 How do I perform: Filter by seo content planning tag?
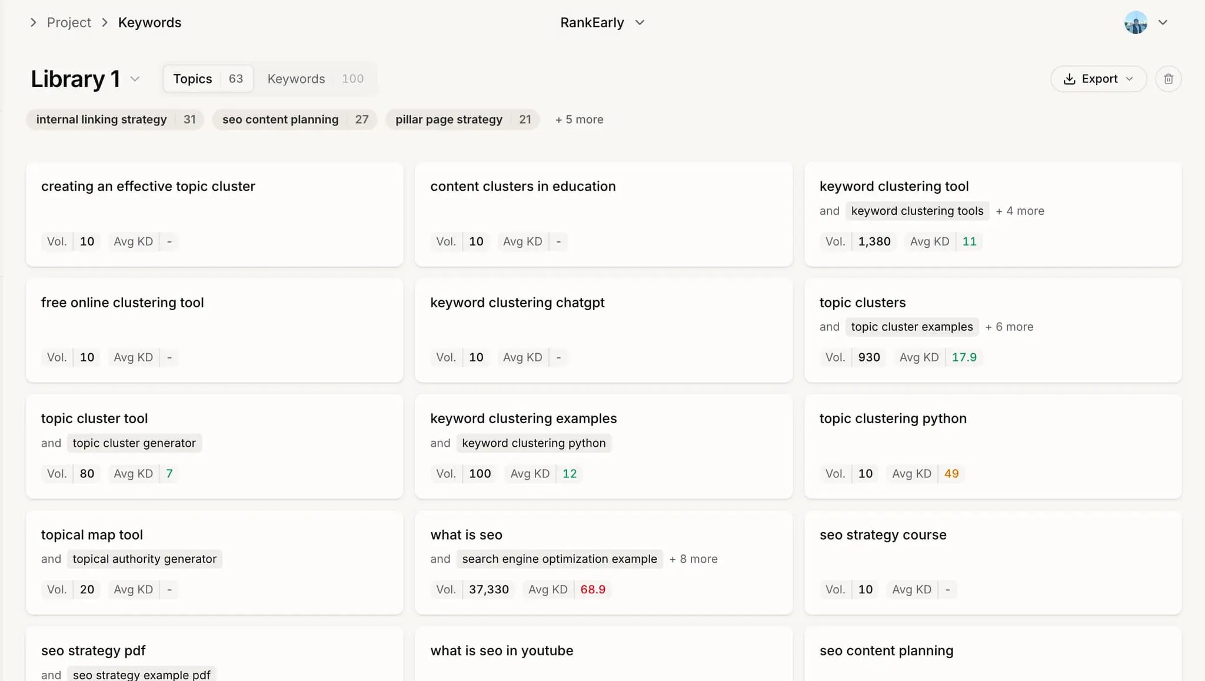pos(295,119)
